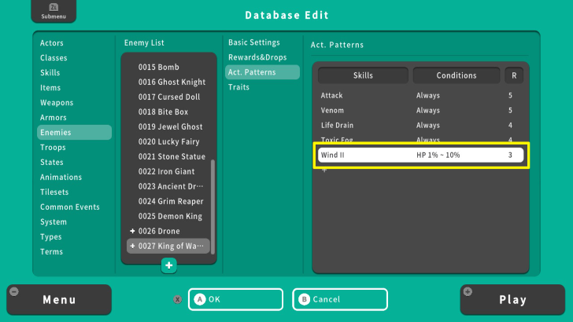This screenshot has height=322, width=573.
Task: Open the Menu button
Action: [59, 300]
